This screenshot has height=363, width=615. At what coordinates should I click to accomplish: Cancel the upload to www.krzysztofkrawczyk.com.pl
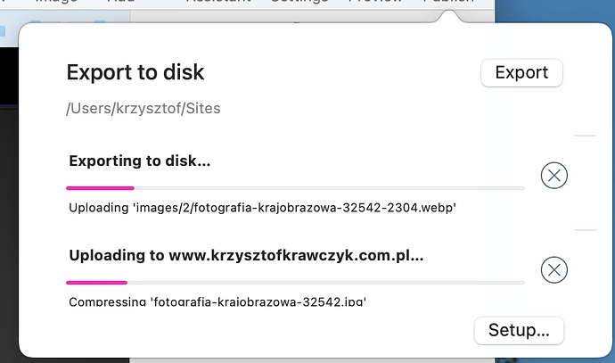coord(553,269)
